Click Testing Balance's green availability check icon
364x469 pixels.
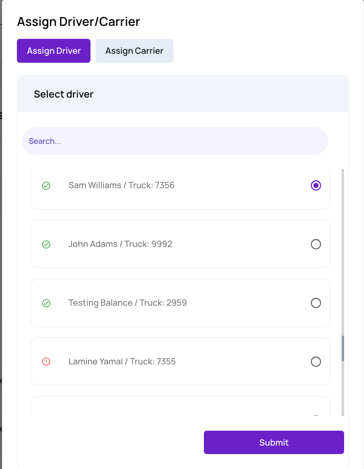coord(46,303)
